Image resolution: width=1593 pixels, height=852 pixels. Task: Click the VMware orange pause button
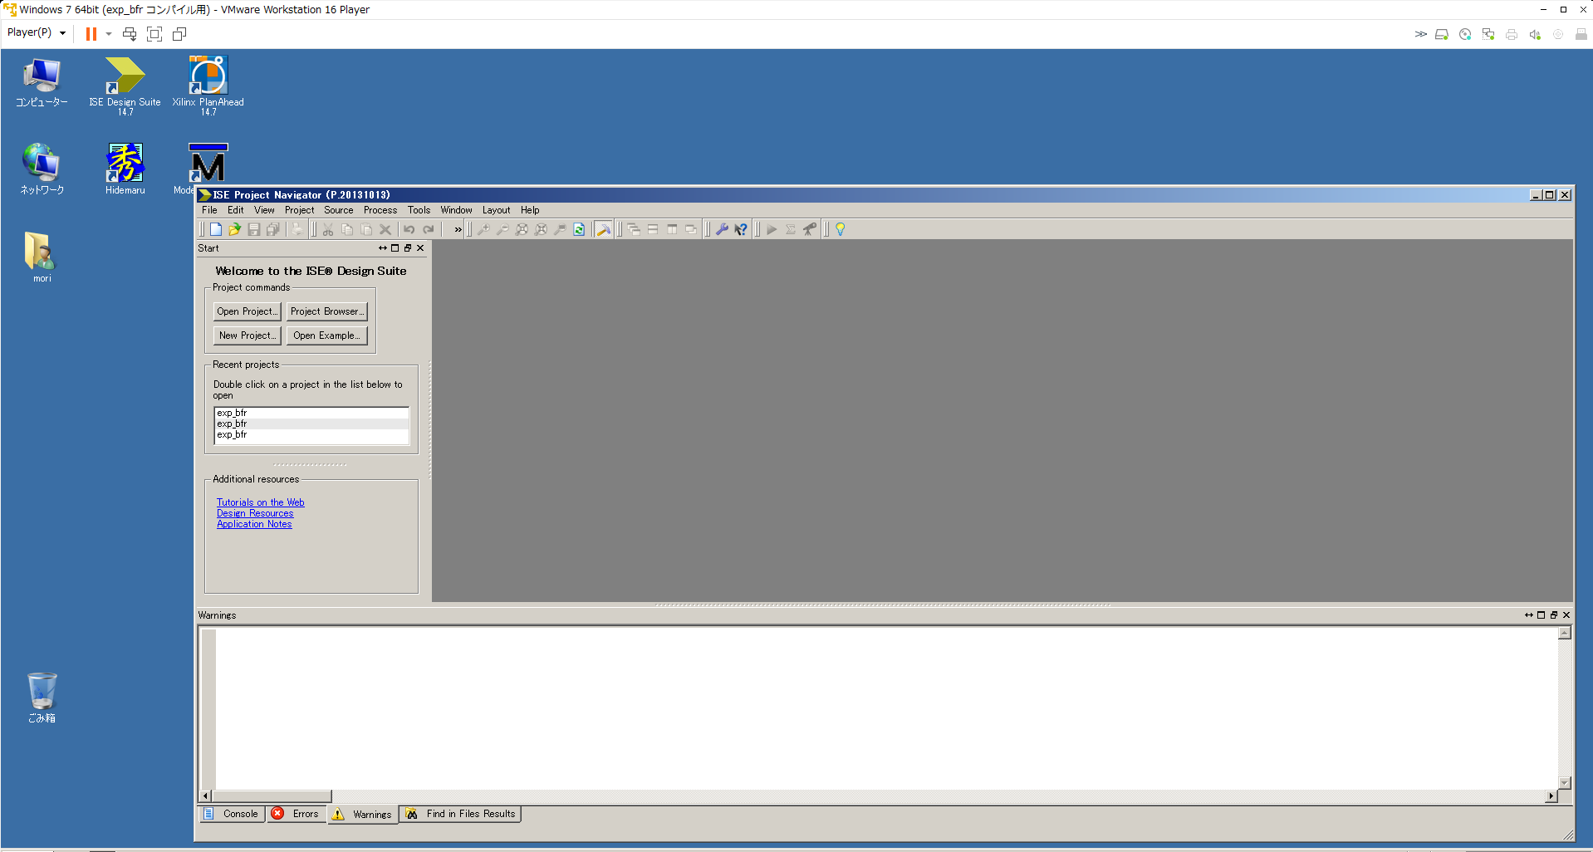click(x=91, y=34)
